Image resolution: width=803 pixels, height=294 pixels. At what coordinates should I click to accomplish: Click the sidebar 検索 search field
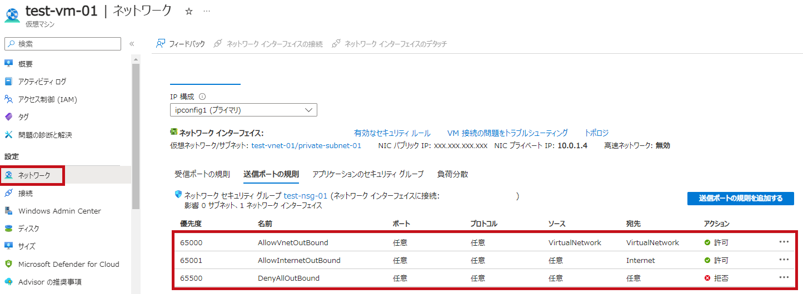click(x=63, y=44)
